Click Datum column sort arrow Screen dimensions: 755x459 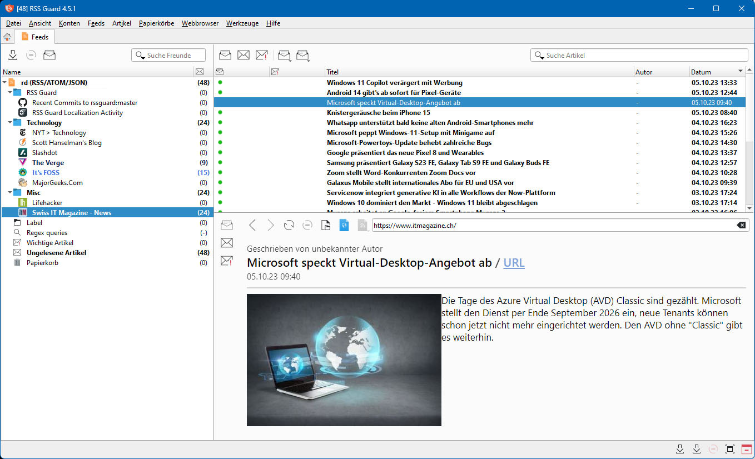coord(740,71)
